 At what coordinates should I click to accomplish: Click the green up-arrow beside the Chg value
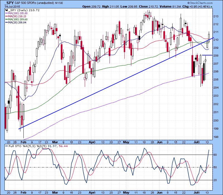tap(212, 7)
